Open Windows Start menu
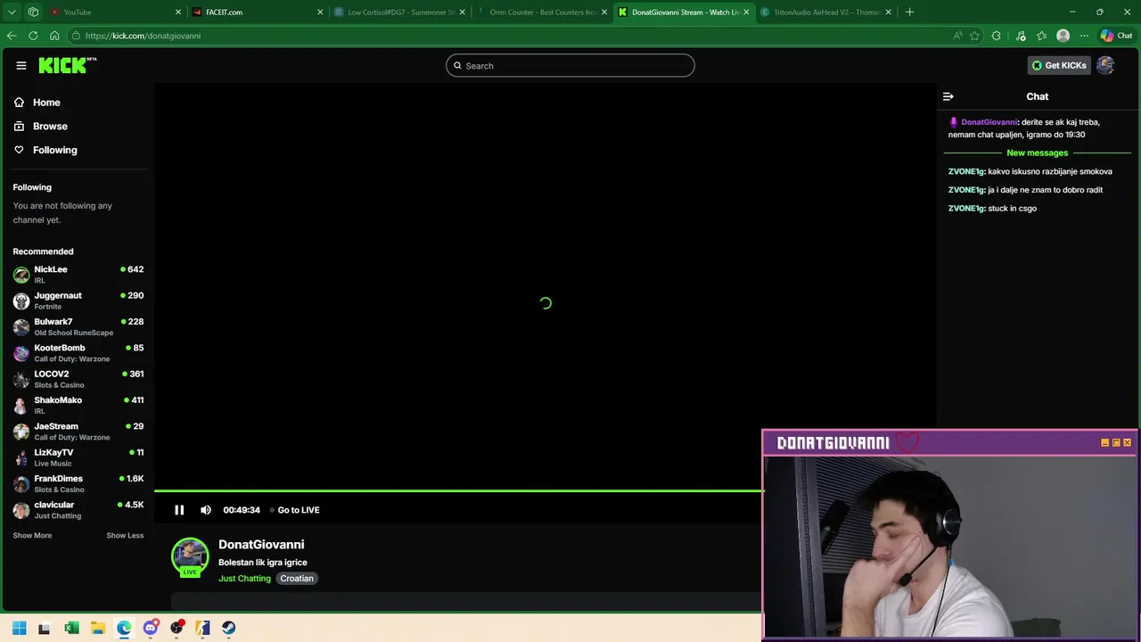Image resolution: width=1141 pixels, height=642 pixels. 19,628
